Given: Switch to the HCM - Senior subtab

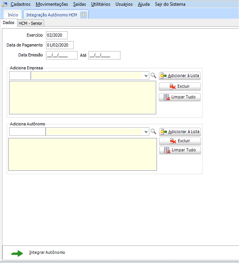Looking at the screenshot, I should coord(30,23).
